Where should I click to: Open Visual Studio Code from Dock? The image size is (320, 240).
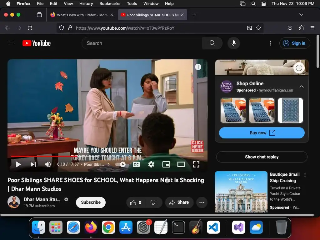pyautogui.click(x=213, y=227)
